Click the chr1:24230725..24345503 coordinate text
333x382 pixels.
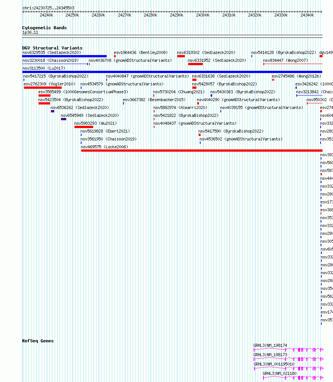click(x=48, y=8)
